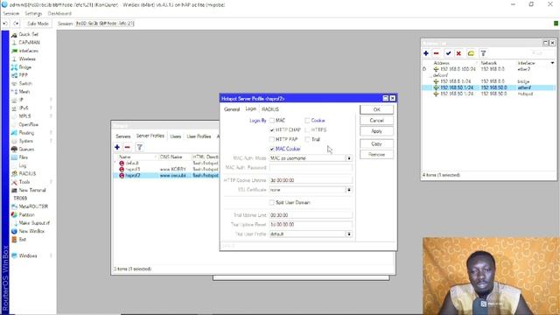The width and height of the screenshot is (560, 315).
Task: Open the Settings menu
Action: (33, 14)
